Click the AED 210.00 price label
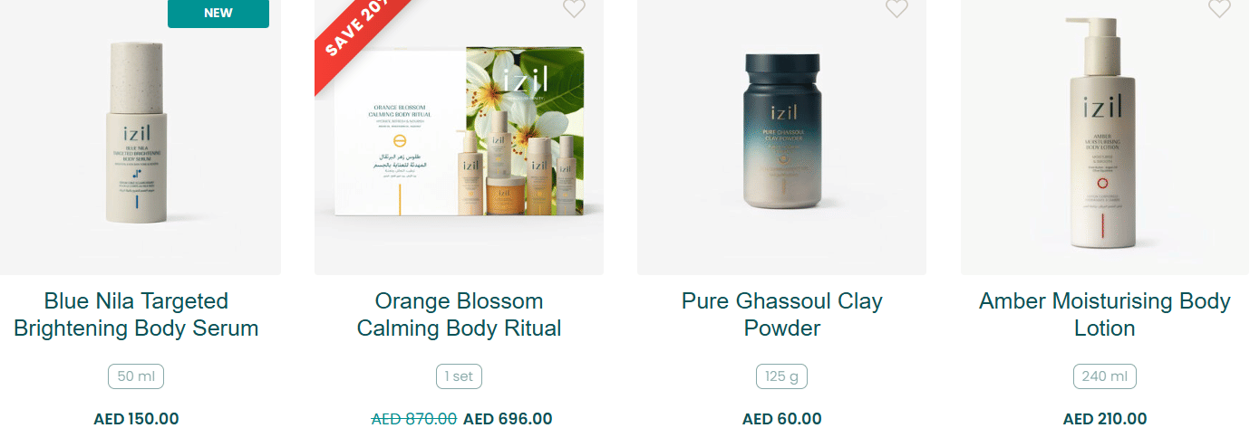 [1105, 419]
